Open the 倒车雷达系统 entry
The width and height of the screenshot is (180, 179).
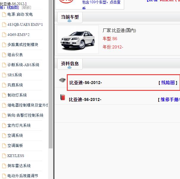19,166
